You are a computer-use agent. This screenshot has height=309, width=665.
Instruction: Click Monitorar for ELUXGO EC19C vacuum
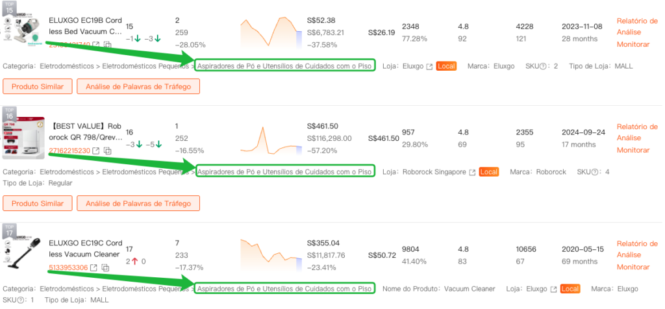(633, 267)
